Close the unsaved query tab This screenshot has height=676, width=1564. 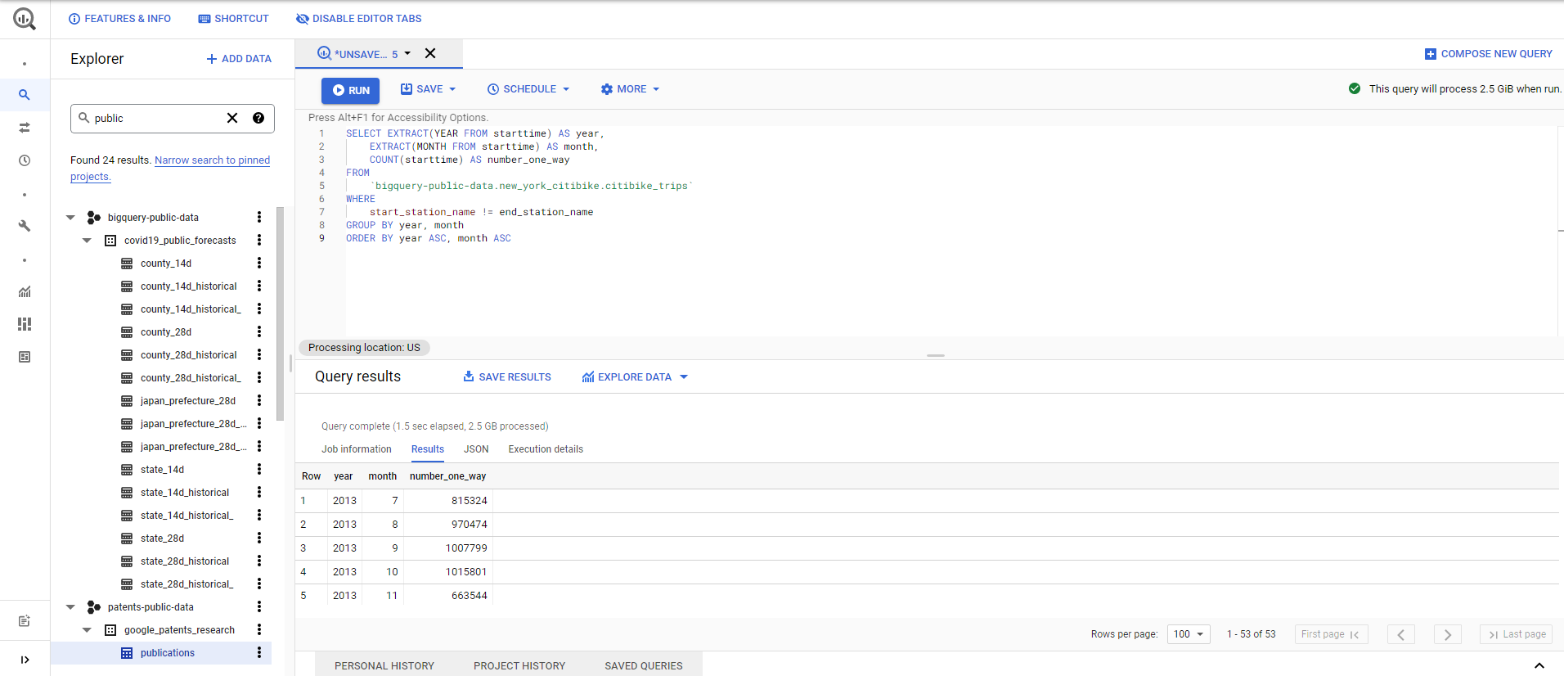pos(430,53)
